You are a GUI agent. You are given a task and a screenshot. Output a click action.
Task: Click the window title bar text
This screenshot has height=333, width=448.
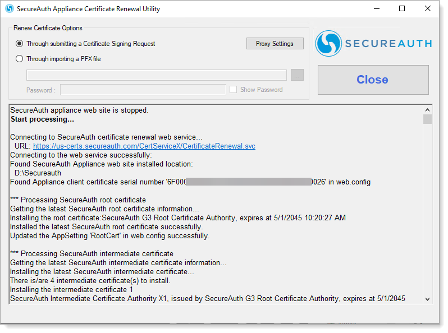88,9
